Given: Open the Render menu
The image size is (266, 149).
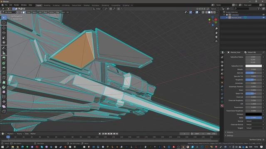Looking at the screenshot, I should pyautogui.click(x=17, y=5).
